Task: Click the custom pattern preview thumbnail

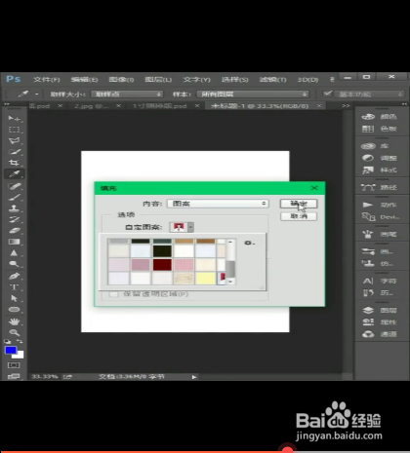Action: pyautogui.click(x=179, y=227)
